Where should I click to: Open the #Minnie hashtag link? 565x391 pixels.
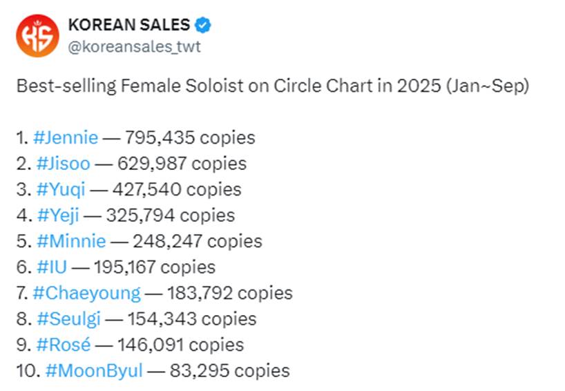(70, 241)
